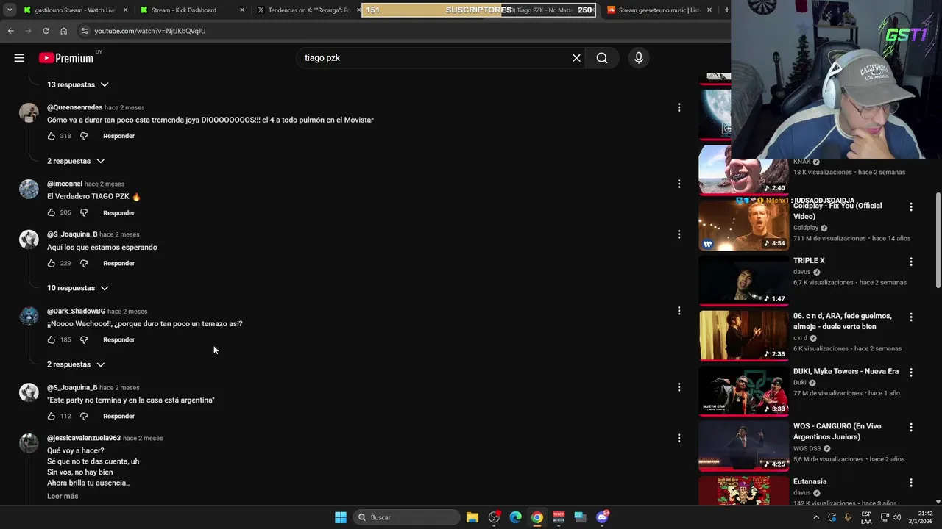Switch to the Stream geeseteuno music tab
The image size is (942, 529).
pos(659,10)
